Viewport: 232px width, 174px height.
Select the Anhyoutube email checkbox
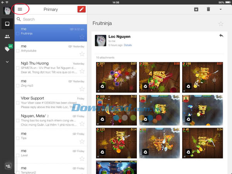tap(18, 51)
